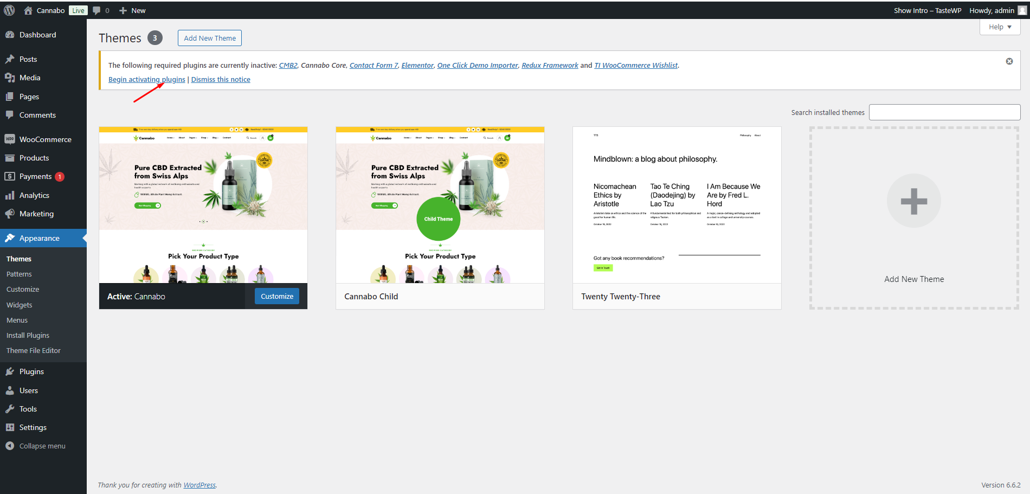This screenshot has height=494, width=1030.
Task: Dismiss the plugin notice with X icon
Action: click(1009, 61)
